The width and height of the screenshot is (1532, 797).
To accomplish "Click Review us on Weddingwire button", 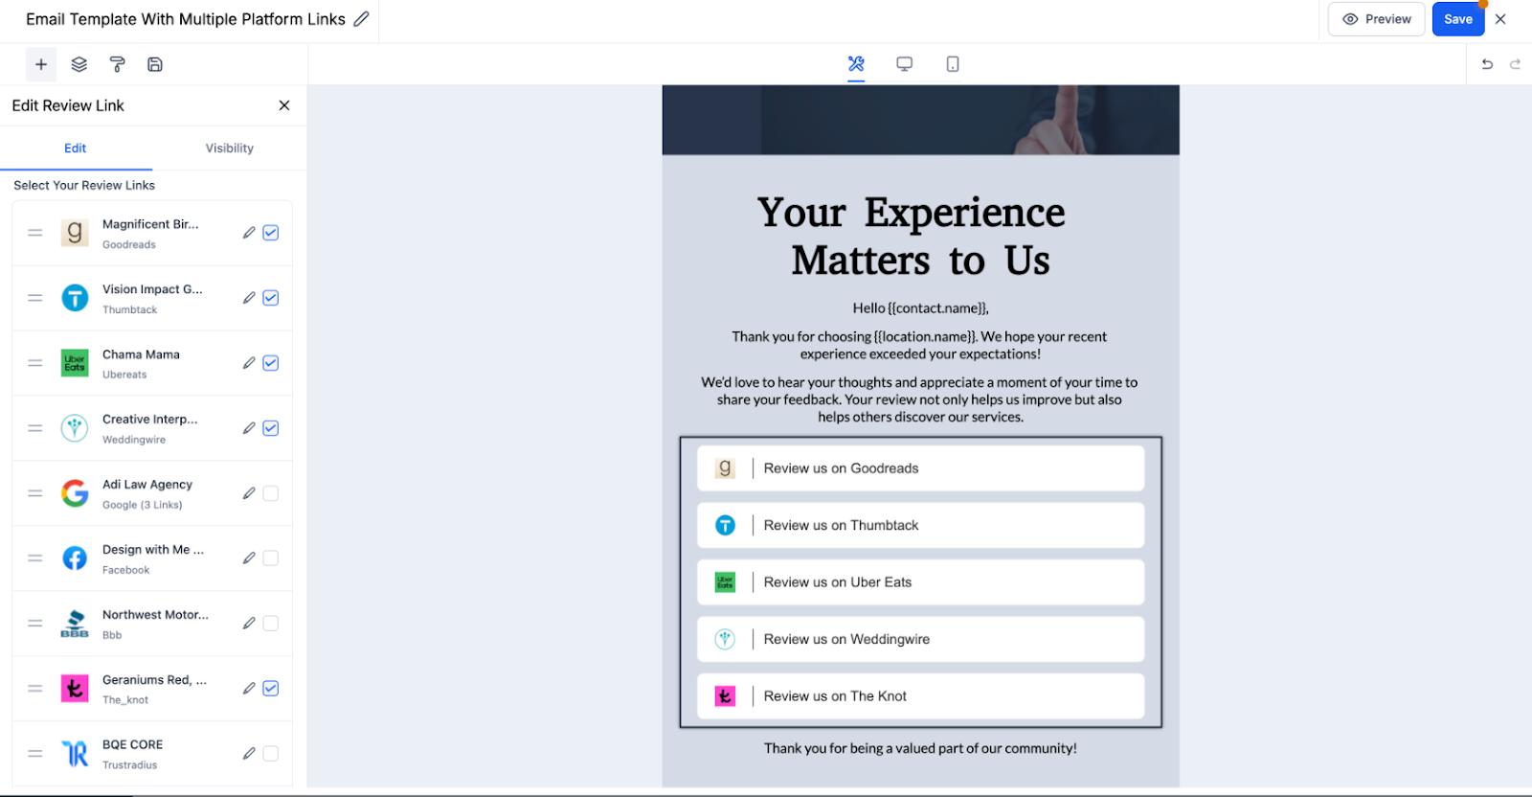I will click(921, 639).
